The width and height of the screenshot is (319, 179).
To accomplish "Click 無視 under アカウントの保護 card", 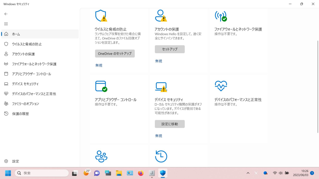I will 159,61.
